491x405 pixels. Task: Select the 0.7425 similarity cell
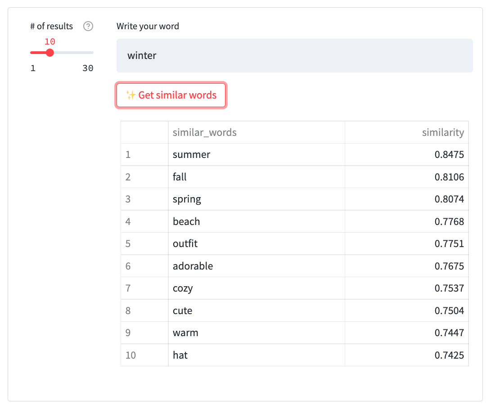pos(449,355)
